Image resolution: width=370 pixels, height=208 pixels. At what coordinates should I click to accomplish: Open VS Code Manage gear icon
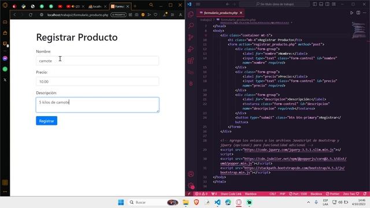click(191, 185)
